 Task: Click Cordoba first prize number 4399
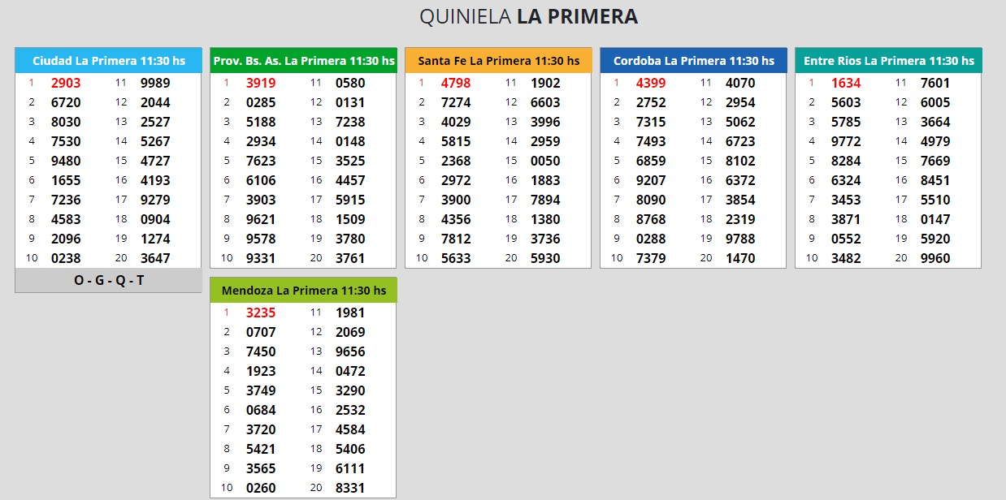click(651, 83)
